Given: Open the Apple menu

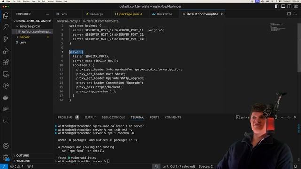Looking at the screenshot, I should tap(3, 1).
